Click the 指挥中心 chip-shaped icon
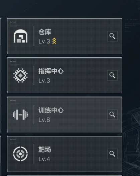Screen dimensions: 140x176 20,75
